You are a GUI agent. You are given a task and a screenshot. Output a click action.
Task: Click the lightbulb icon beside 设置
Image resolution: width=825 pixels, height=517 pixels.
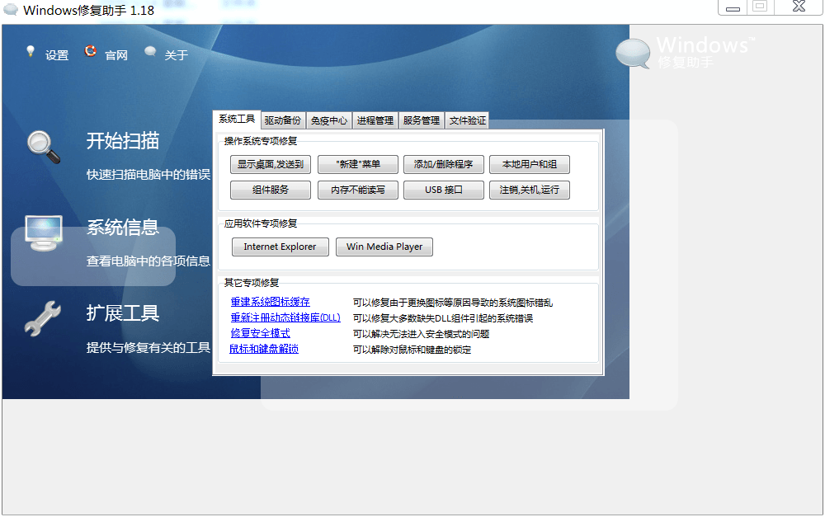coord(31,52)
